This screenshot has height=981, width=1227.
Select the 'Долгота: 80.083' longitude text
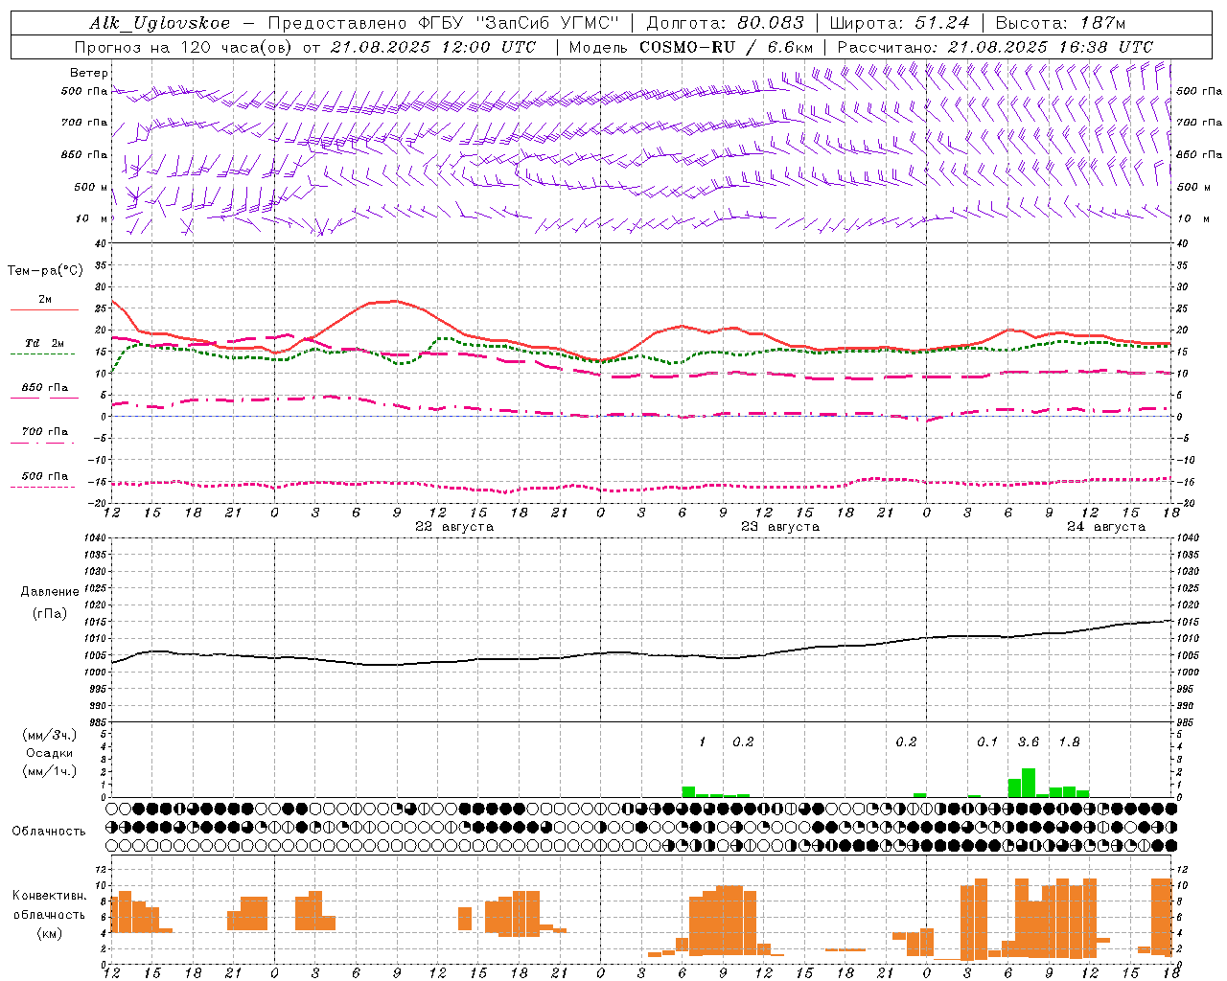click(x=726, y=23)
